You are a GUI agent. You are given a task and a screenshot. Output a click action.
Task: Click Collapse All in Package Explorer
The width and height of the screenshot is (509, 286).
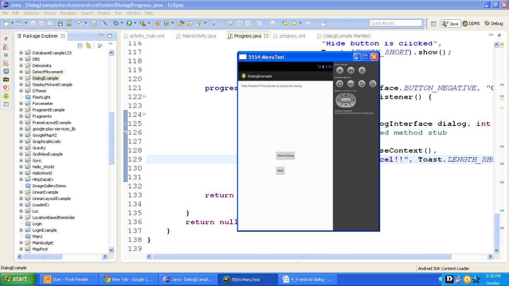coord(80,45)
